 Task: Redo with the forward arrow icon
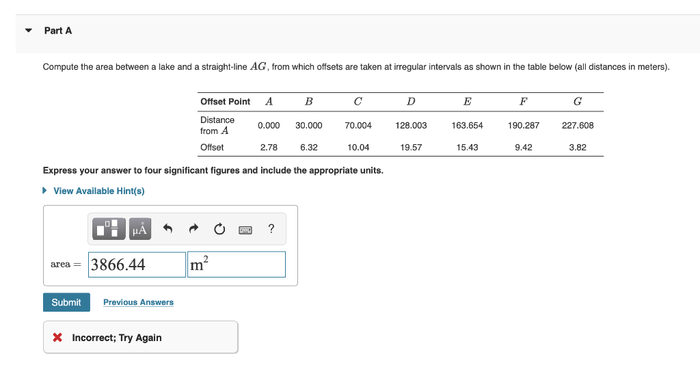click(x=193, y=229)
